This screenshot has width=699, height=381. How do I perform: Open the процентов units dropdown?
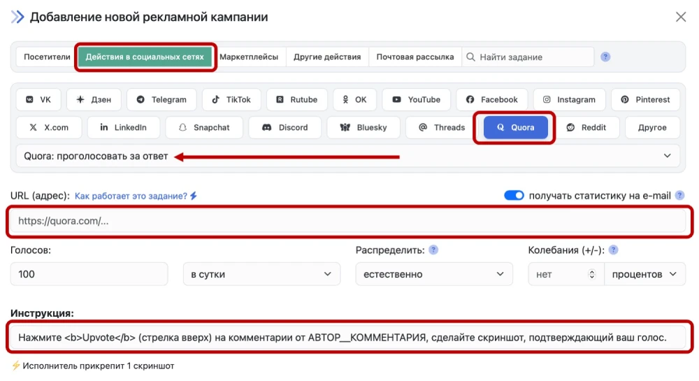tap(644, 274)
